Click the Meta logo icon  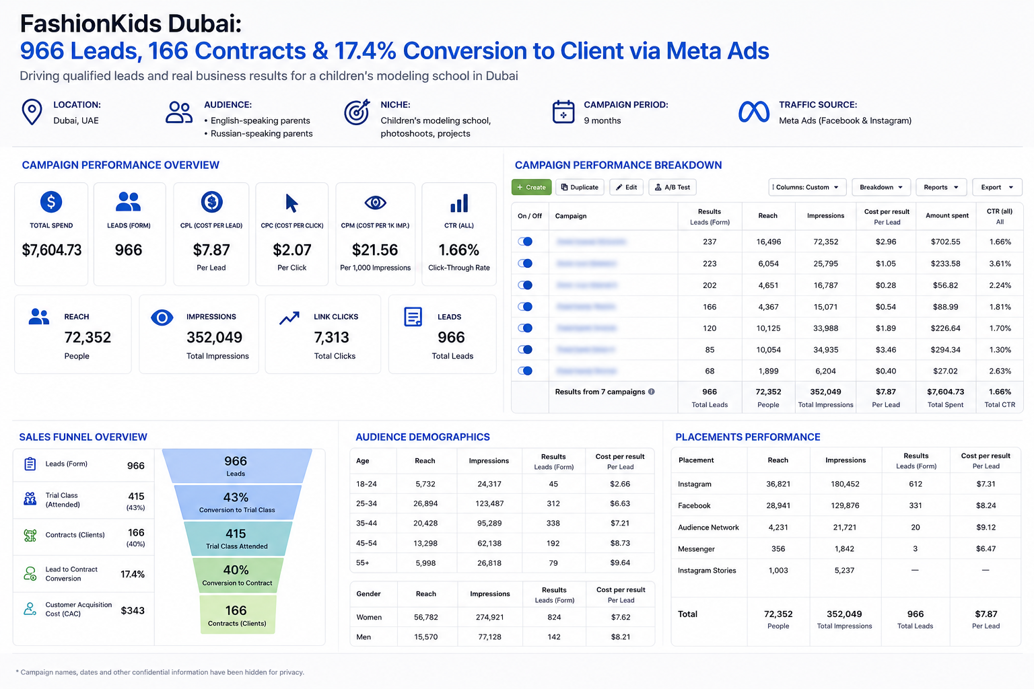pos(754,112)
